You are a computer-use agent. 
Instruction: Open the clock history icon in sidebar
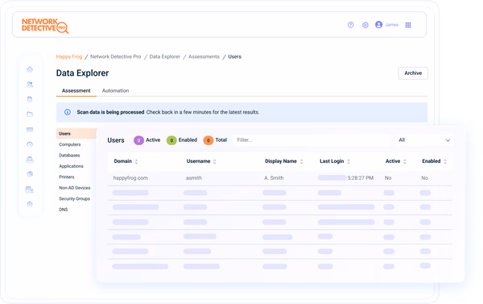coord(30,144)
